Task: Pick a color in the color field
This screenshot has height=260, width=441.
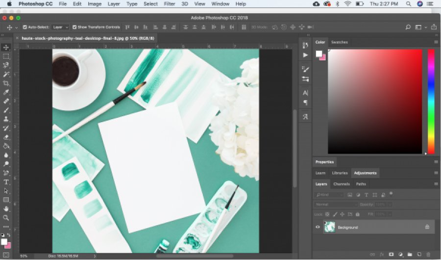Action: coord(375,102)
